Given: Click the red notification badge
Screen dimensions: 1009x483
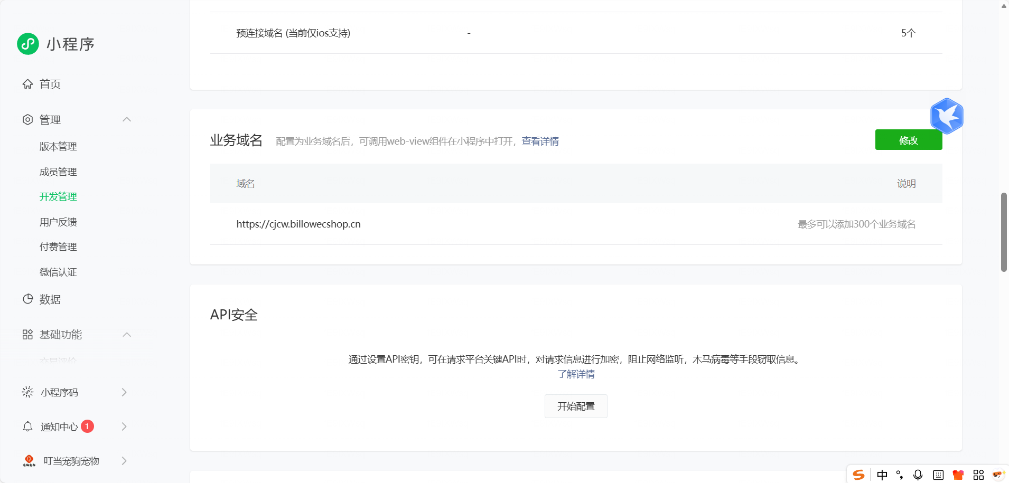Looking at the screenshot, I should pos(88,426).
